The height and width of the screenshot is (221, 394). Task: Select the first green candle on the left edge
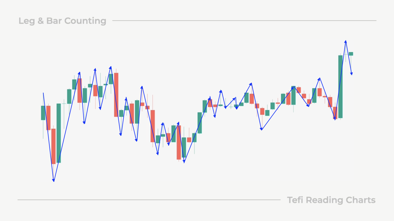pyautogui.click(x=43, y=113)
